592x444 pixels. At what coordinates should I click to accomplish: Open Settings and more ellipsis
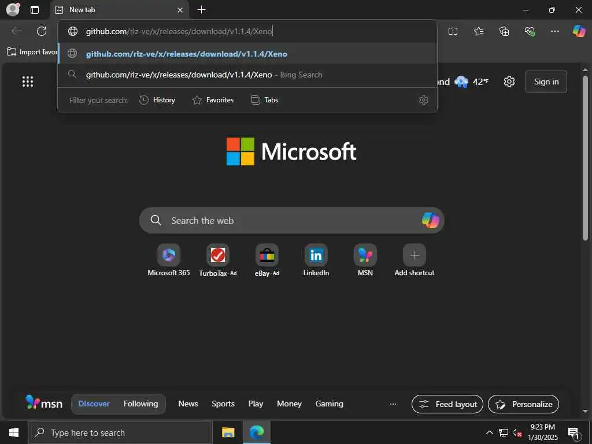554,31
